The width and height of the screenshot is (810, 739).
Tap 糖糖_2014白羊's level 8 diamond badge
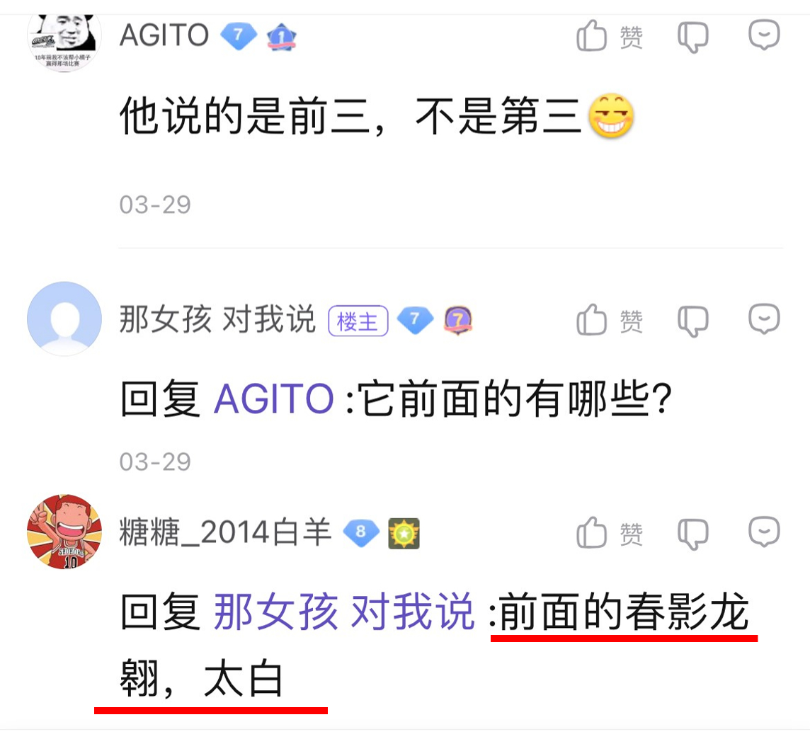click(x=361, y=532)
